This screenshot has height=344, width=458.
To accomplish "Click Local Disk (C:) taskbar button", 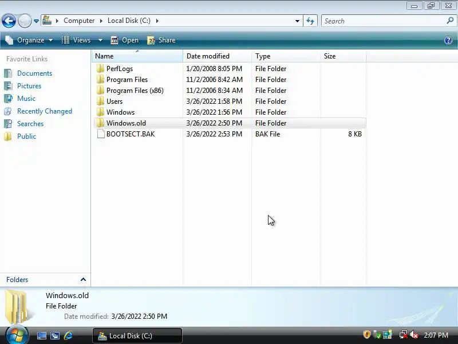I will coord(137,335).
